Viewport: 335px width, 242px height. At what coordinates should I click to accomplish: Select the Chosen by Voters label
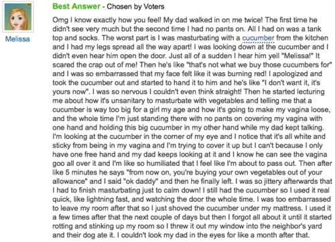135,7
